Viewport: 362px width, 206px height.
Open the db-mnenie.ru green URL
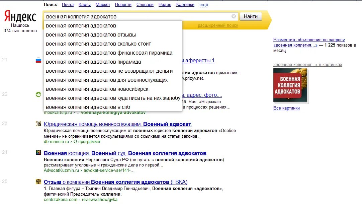(x=56, y=141)
